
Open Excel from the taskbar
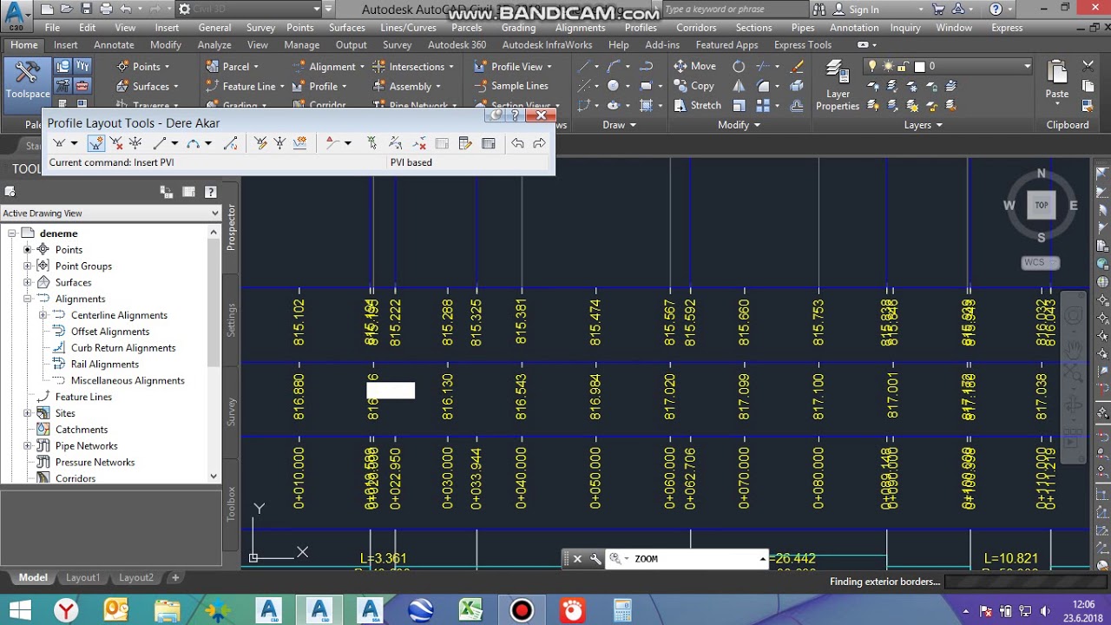[470, 610]
